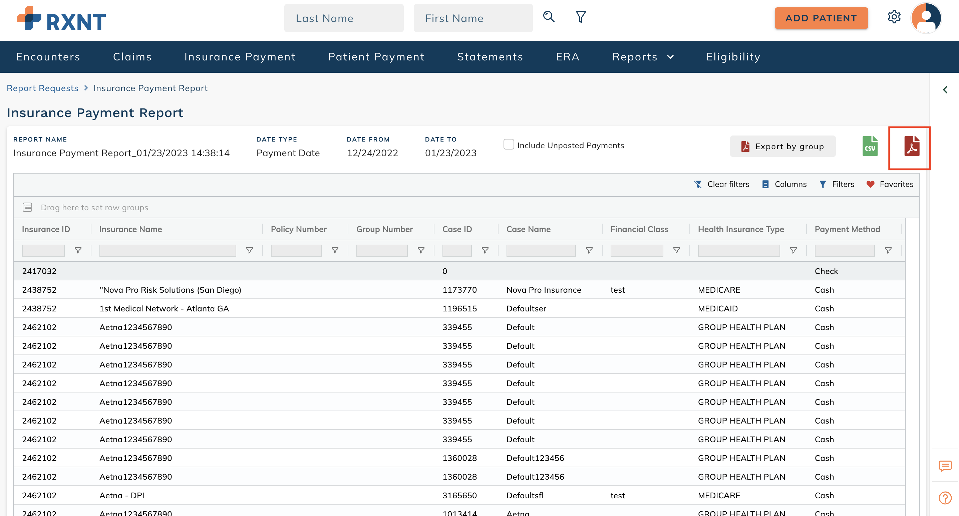Open the help question mark icon
The height and width of the screenshot is (516, 959).
click(945, 498)
